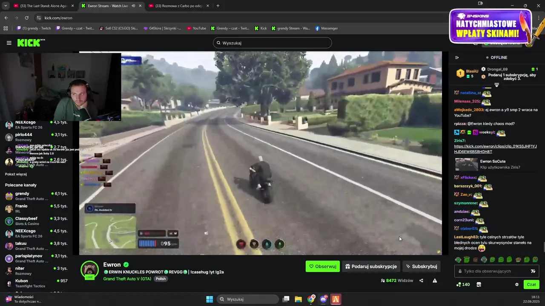This screenshot has width=545, height=306.
Task: Click the Obserwuj follow button
Action: (323, 266)
